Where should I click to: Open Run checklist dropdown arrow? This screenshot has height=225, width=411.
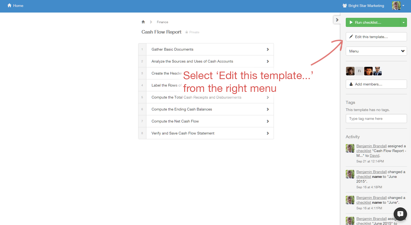[x=403, y=23]
